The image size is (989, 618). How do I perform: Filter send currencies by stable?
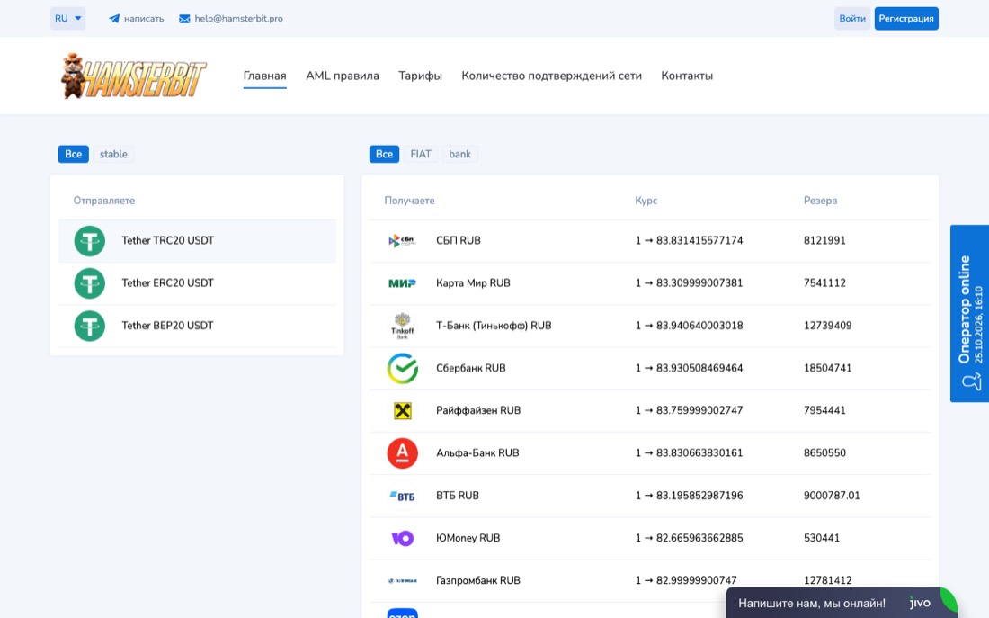pyautogui.click(x=113, y=154)
